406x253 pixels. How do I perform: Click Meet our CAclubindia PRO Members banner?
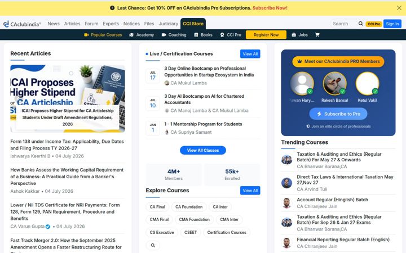pos(338,61)
